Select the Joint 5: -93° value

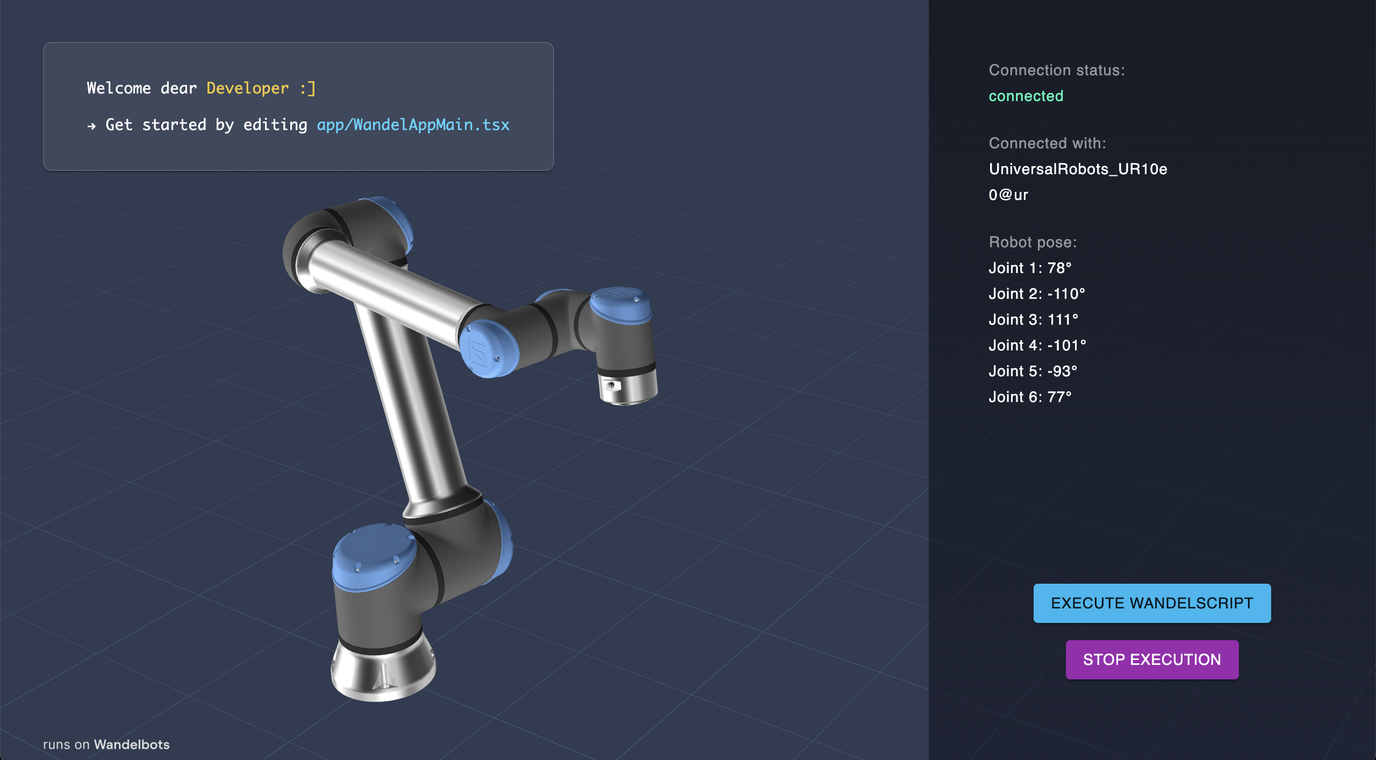point(1033,371)
